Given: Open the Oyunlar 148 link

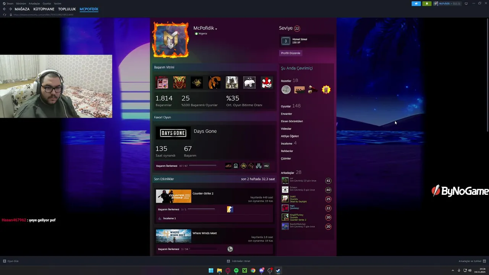Looking at the screenshot, I should point(291,106).
